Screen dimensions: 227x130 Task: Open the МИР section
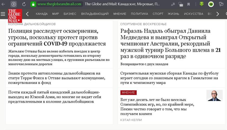pos(55,14)
